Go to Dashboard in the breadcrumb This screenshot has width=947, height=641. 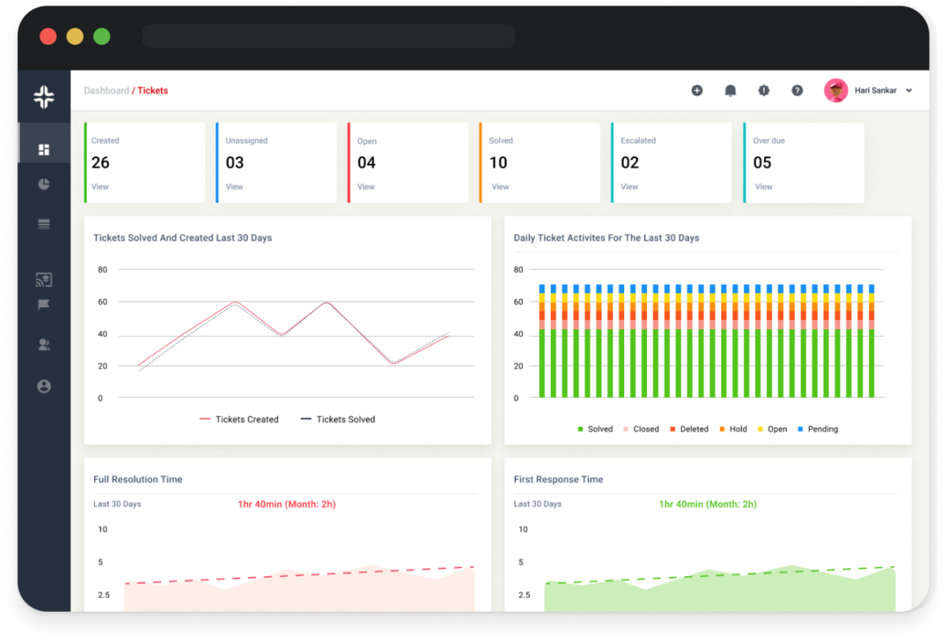click(106, 91)
